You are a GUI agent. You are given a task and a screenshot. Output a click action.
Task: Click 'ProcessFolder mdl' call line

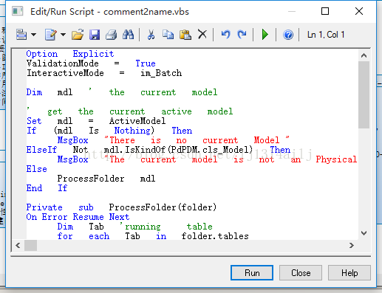[x=106, y=179]
